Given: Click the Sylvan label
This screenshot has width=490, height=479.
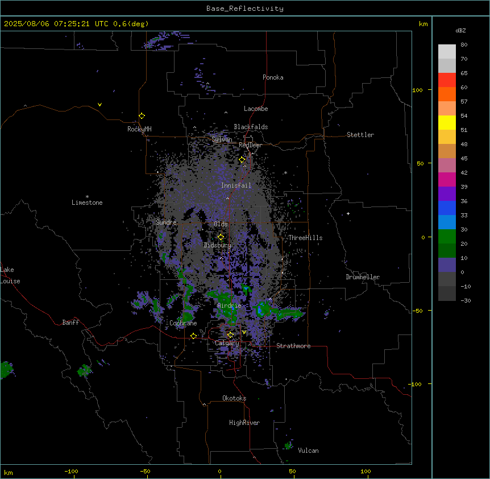Looking at the screenshot, I should 222,139.
